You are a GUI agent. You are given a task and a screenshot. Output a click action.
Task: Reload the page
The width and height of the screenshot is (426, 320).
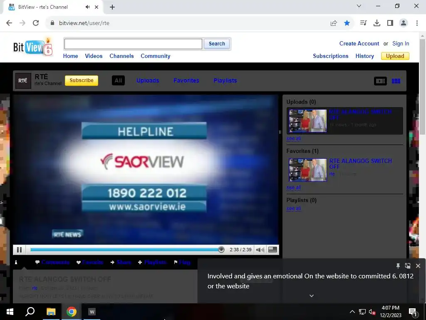(36, 23)
